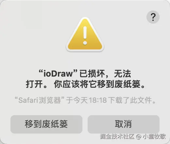Click the 已损坏，无法 headline text

[x=105, y=74]
